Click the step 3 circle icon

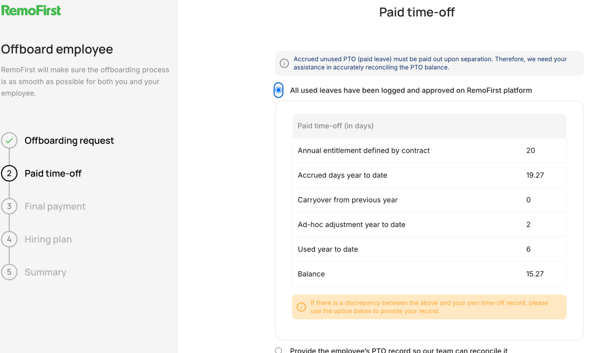click(x=9, y=206)
